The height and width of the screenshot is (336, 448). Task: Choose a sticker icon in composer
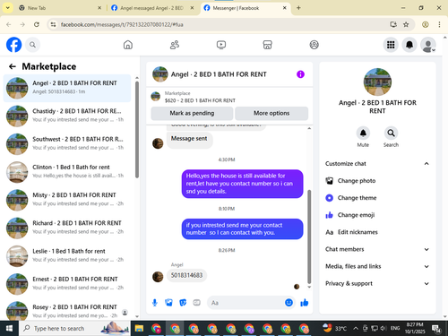[x=183, y=303]
